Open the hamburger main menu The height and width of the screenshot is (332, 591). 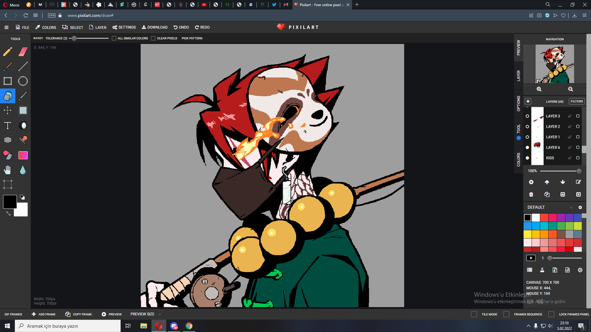pyautogui.click(x=6, y=28)
